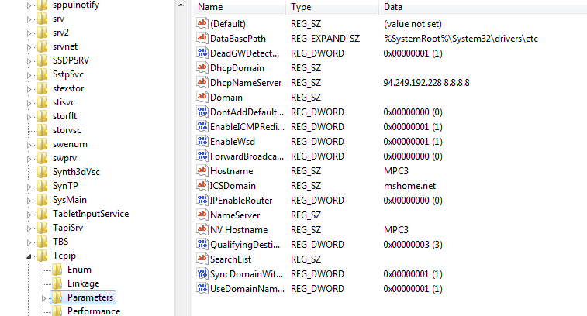587x316 pixels.
Task: Click 0x00000001 (1) in UseDomainNam row
Action: click(413, 289)
